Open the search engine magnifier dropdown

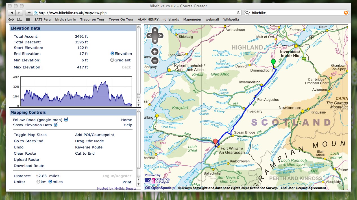[248, 13]
